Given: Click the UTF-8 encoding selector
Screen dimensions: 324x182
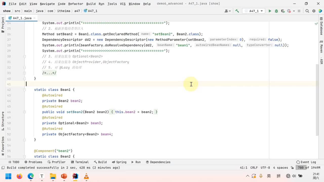Looking at the screenshot, I should 265,168.
